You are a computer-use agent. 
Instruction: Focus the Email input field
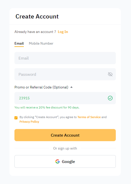pyautogui.click(x=65, y=58)
